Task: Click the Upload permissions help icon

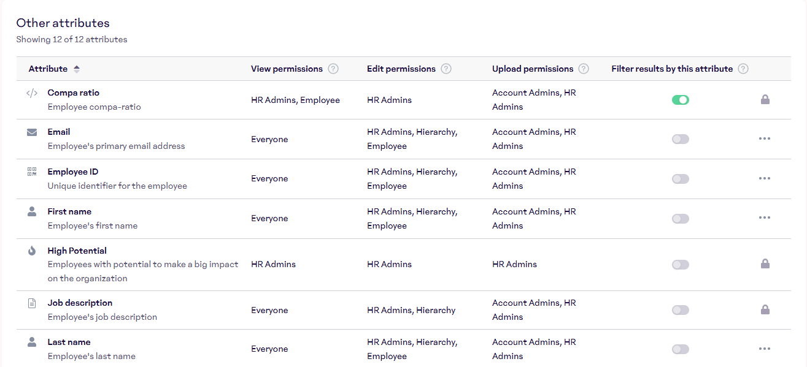Action: click(x=584, y=69)
